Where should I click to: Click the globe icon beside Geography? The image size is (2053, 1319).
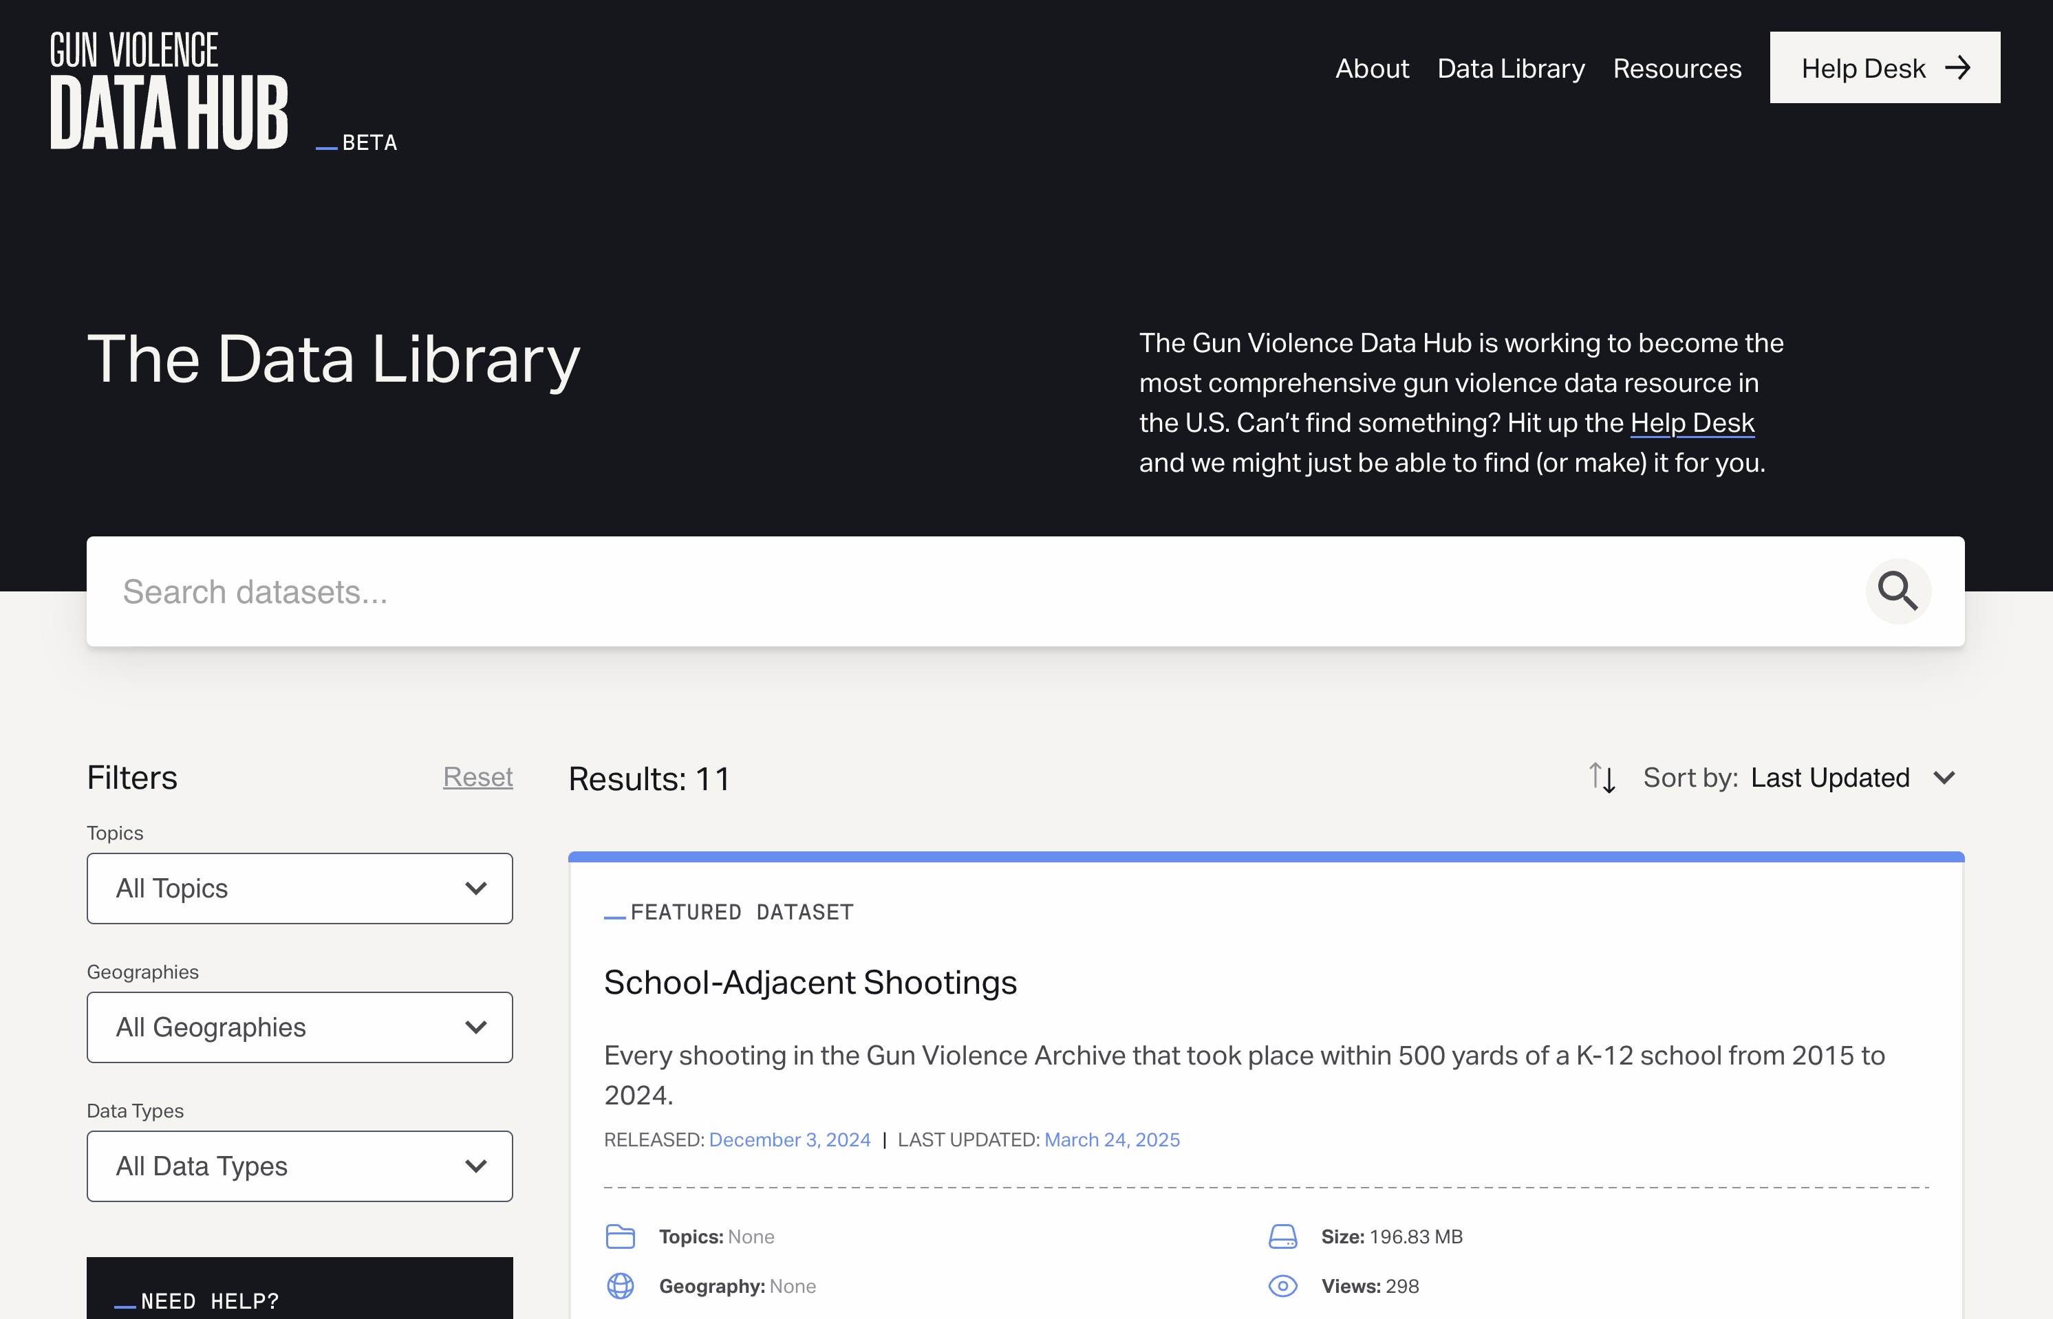click(x=621, y=1285)
